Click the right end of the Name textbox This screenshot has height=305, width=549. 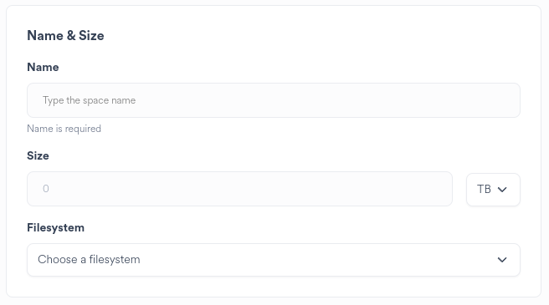coord(504,100)
